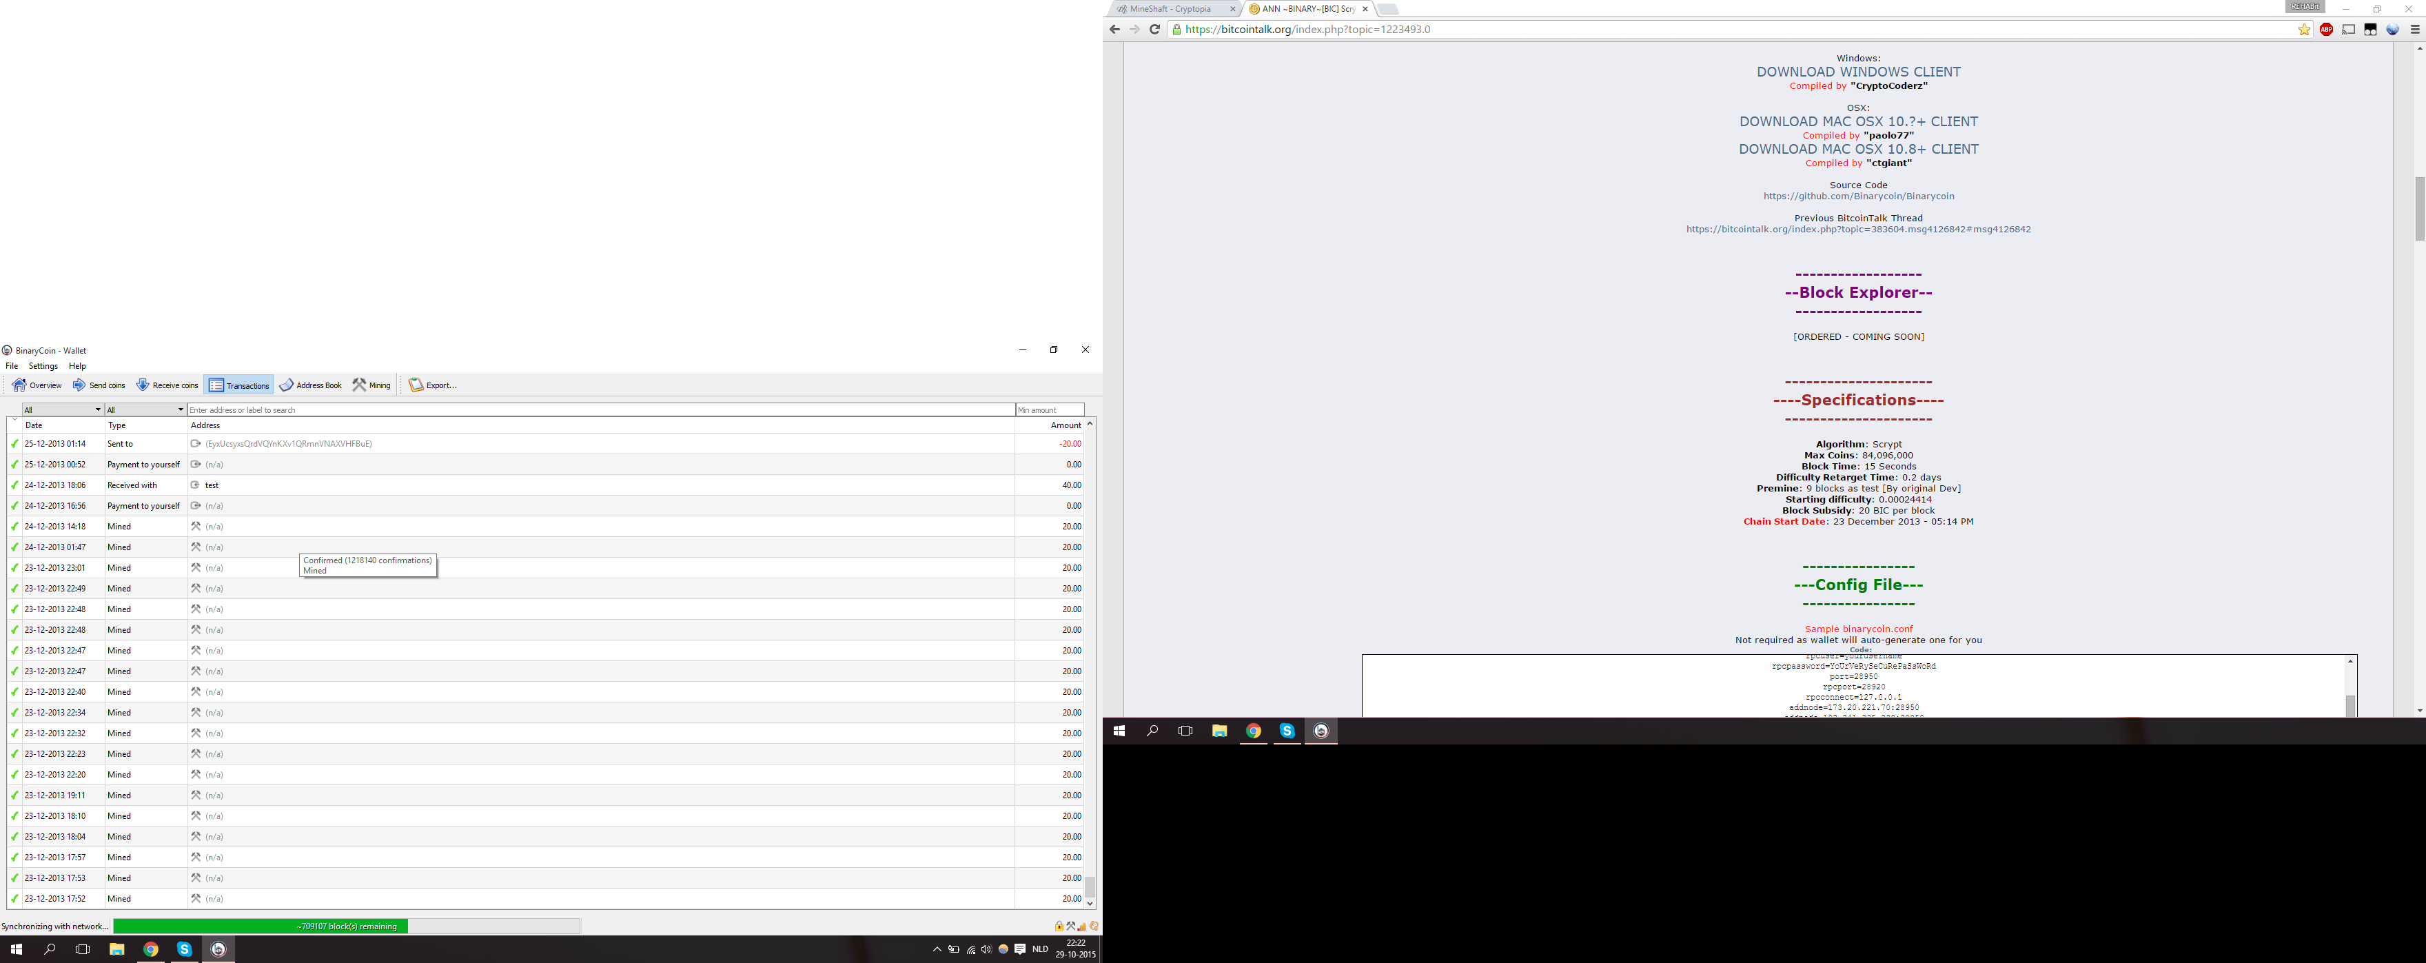The width and height of the screenshot is (2426, 963).
Task: Switch to the MineShaft - Cryptopia browser tab
Action: click(x=1174, y=10)
